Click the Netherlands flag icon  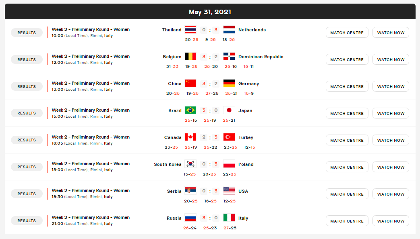click(x=229, y=29)
